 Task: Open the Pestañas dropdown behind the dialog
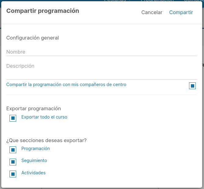pos(118,1)
